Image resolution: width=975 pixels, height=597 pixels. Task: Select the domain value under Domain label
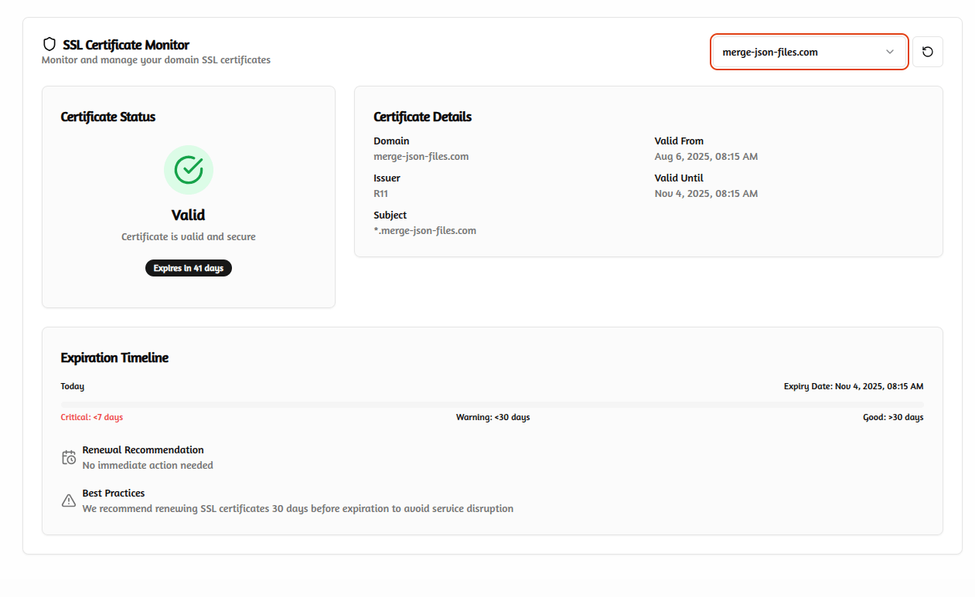tap(421, 156)
